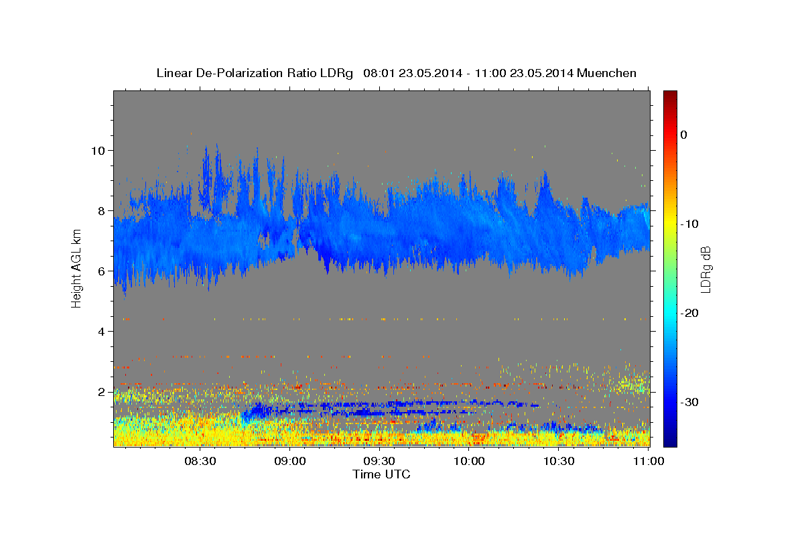Click the colorbar value -30
Viewport: 804px width, 536px height.
click(690, 402)
